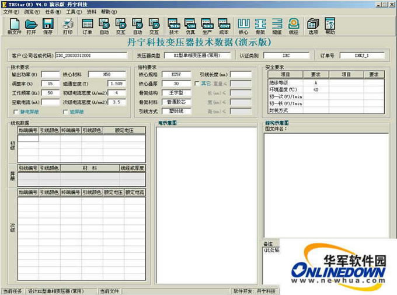This screenshot has width=397, height=295.
Task: Open the 文件(F) menu
Action: pyautogui.click(x=11, y=11)
